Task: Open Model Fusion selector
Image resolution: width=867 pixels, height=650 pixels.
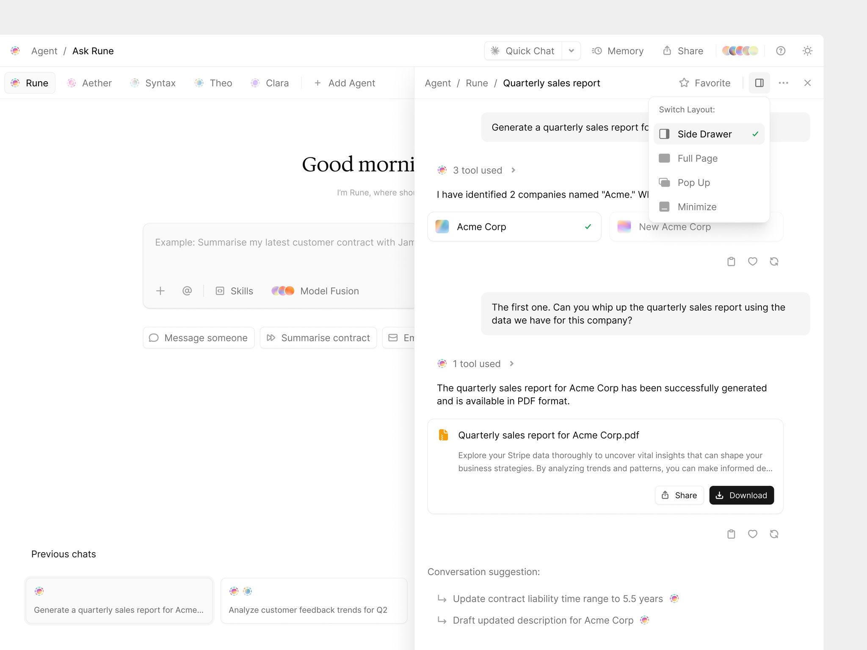Action: pos(315,291)
